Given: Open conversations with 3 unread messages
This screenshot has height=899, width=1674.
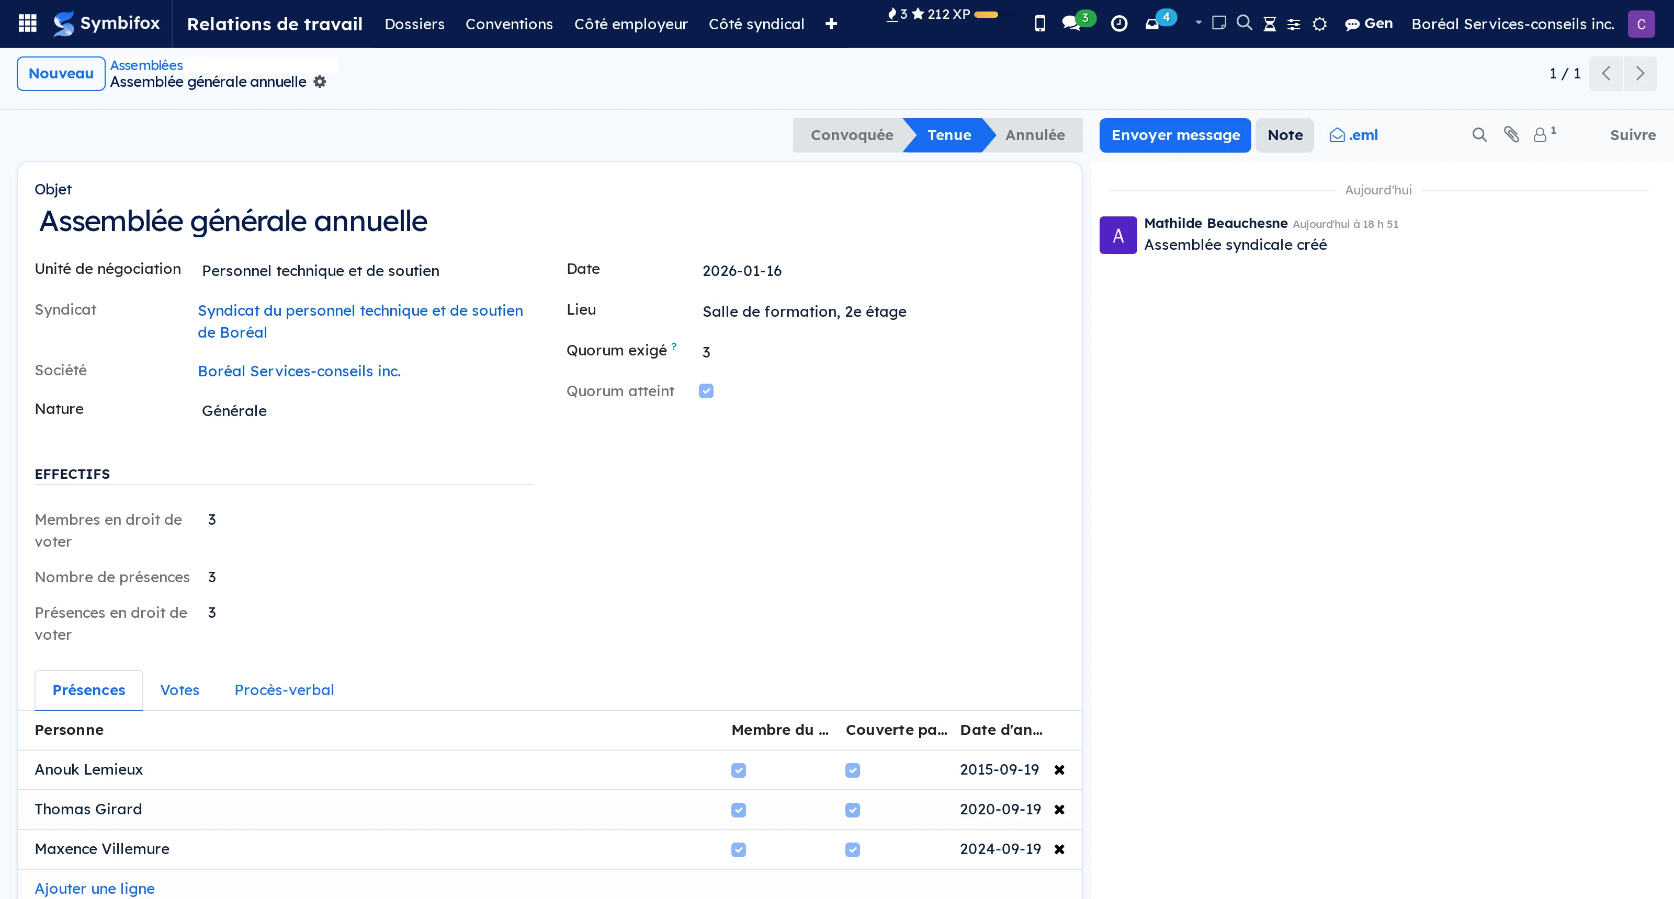Looking at the screenshot, I should point(1078,22).
